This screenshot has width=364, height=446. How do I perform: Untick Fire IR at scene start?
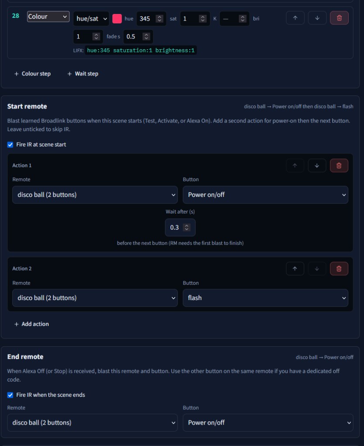(10, 145)
